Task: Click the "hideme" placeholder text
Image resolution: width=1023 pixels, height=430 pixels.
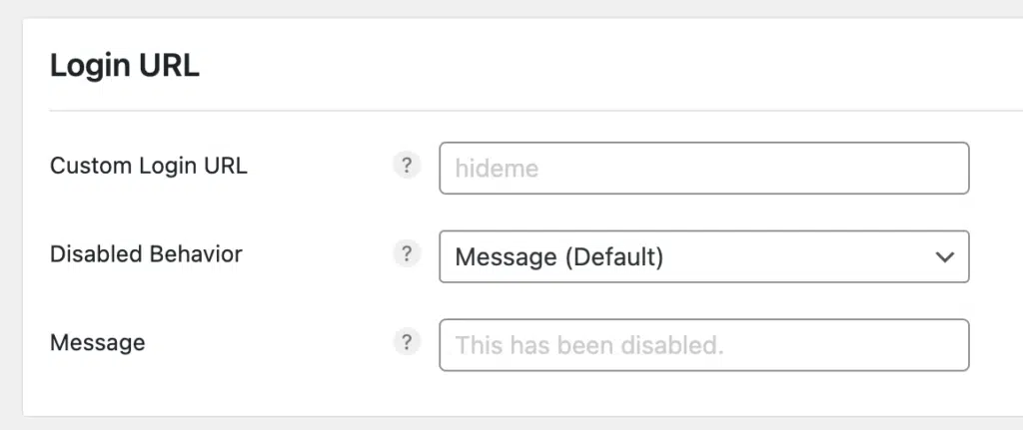Action: [x=497, y=169]
